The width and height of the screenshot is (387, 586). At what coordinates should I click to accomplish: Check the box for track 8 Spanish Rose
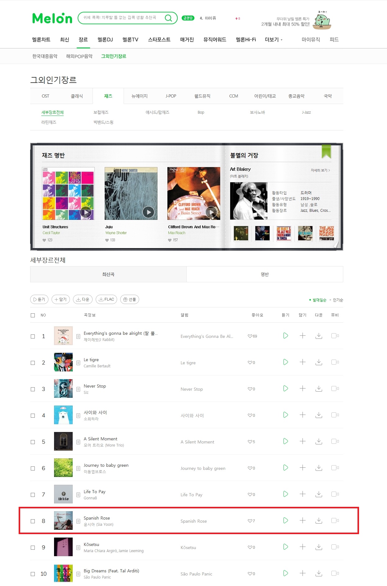33,521
